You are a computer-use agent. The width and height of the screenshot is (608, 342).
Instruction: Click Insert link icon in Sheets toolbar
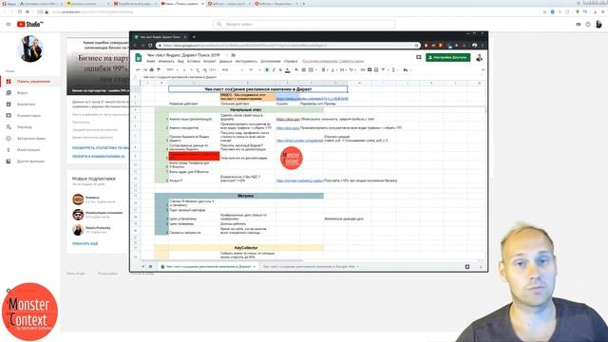click(x=363, y=69)
